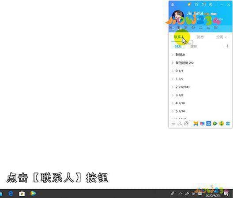Open the notification center icon
Image resolution: width=233 pixels, height=198 pixels.
click(x=226, y=194)
